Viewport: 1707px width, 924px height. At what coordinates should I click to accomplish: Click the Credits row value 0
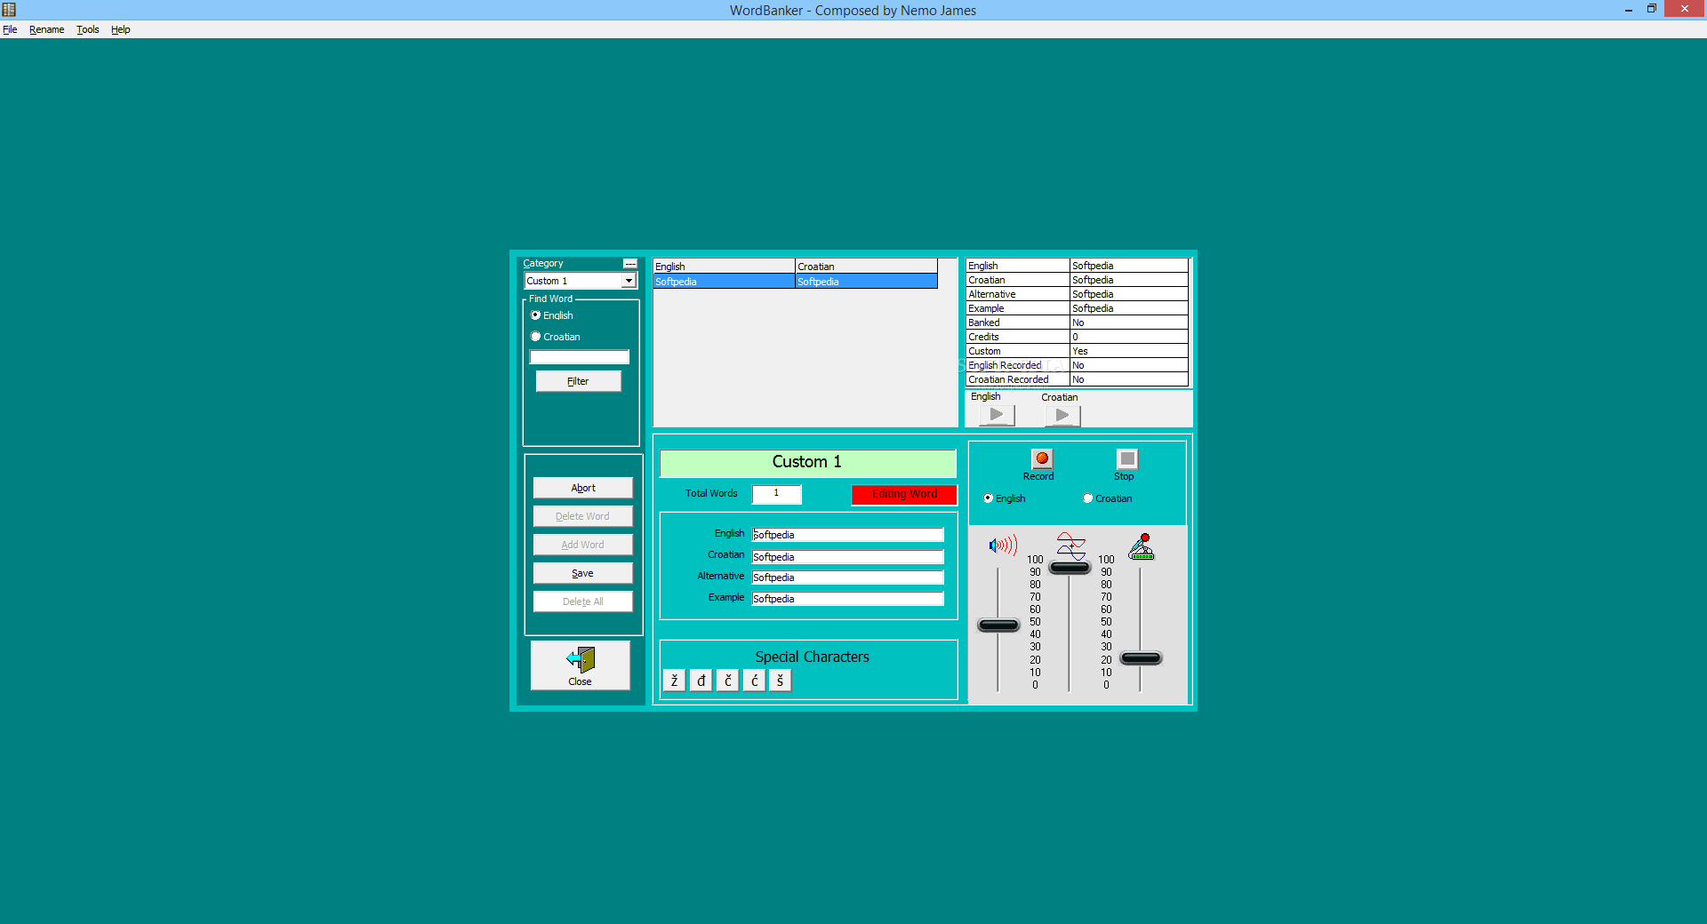pos(1128,337)
